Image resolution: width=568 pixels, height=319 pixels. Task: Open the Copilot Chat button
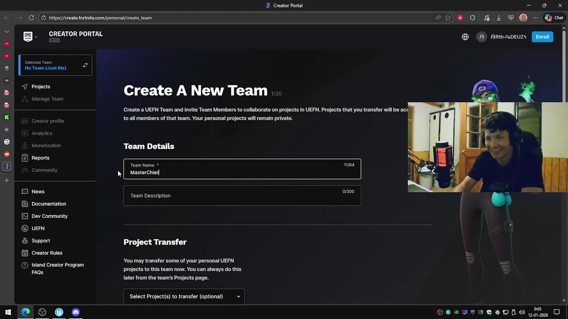click(554, 18)
